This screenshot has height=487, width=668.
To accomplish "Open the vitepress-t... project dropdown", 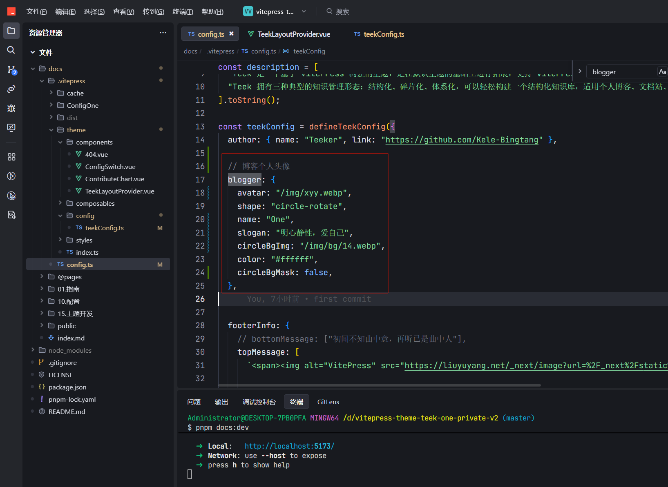I will tap(275, 11).
